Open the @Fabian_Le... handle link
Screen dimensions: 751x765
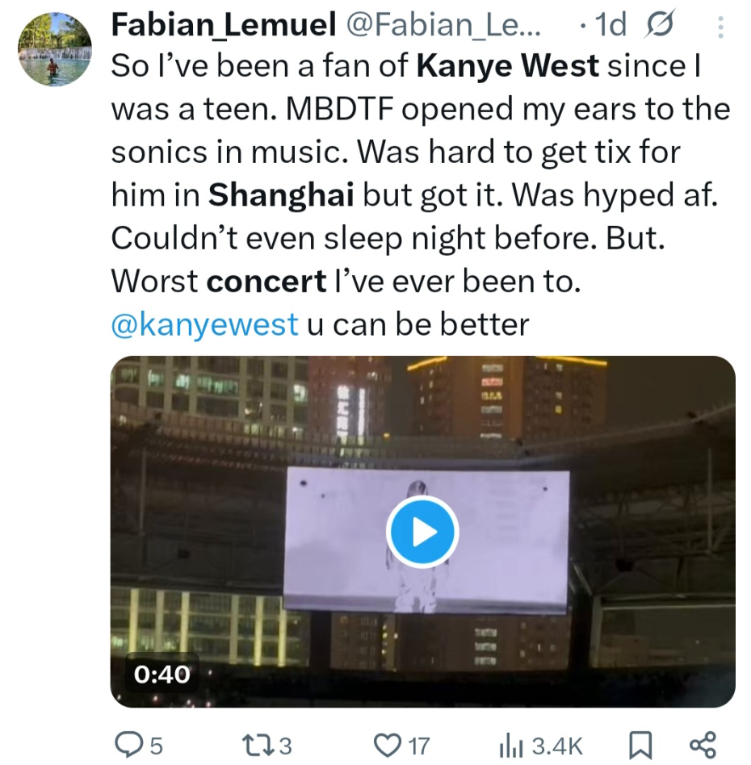(x=443, y=27)
